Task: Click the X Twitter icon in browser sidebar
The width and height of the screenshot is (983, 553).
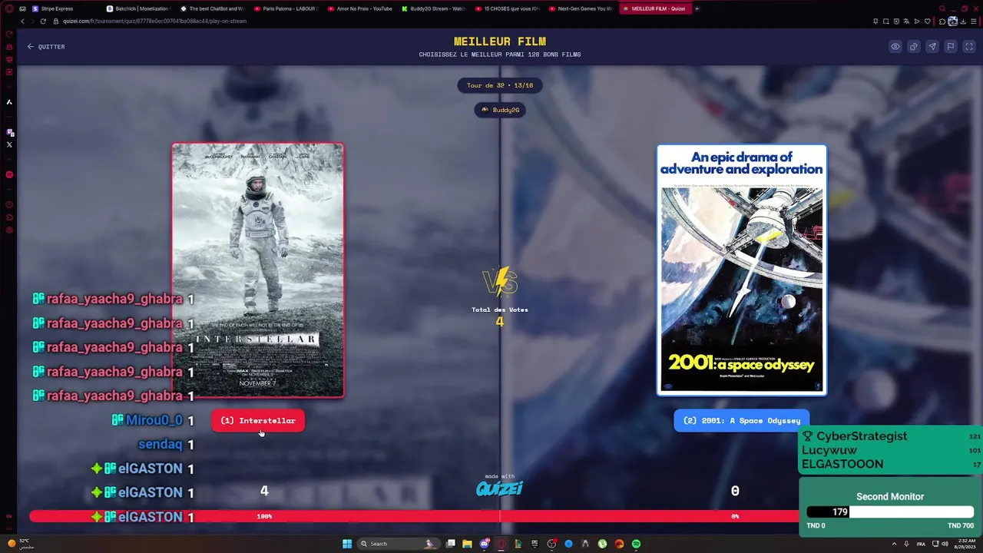Action: coord(9,144)
